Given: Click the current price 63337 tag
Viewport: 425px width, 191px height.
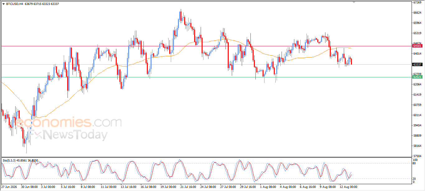Looking at the screenshot, I should tap(417, 65).
